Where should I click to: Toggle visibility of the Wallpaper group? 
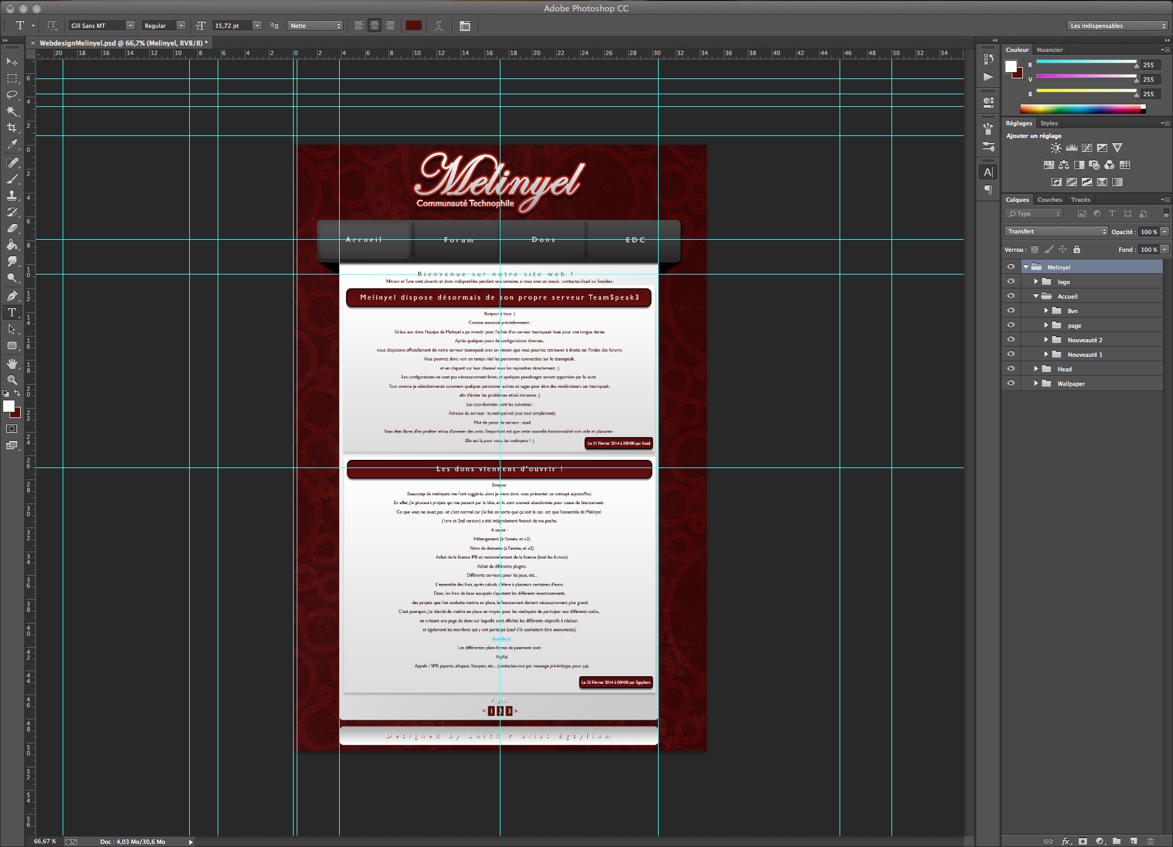pos(1010,383)
